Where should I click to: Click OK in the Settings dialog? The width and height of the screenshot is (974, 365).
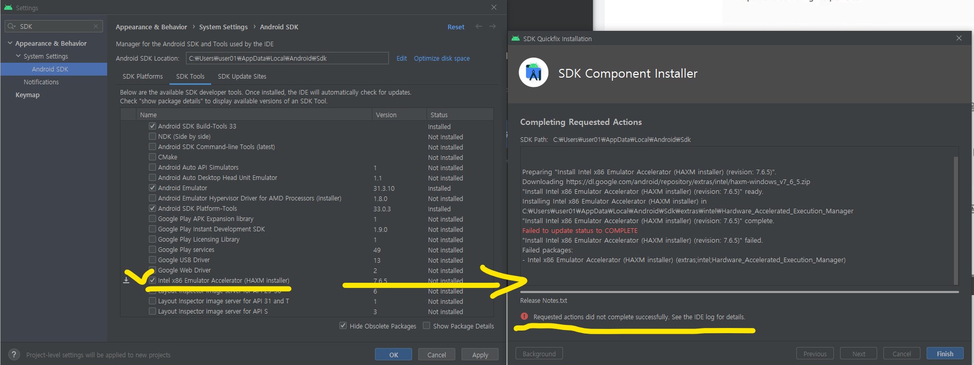(x=394, y=354)
